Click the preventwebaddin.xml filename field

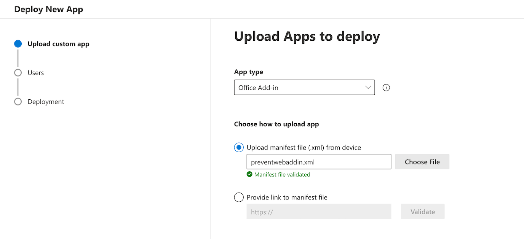(x=319, y=161)
